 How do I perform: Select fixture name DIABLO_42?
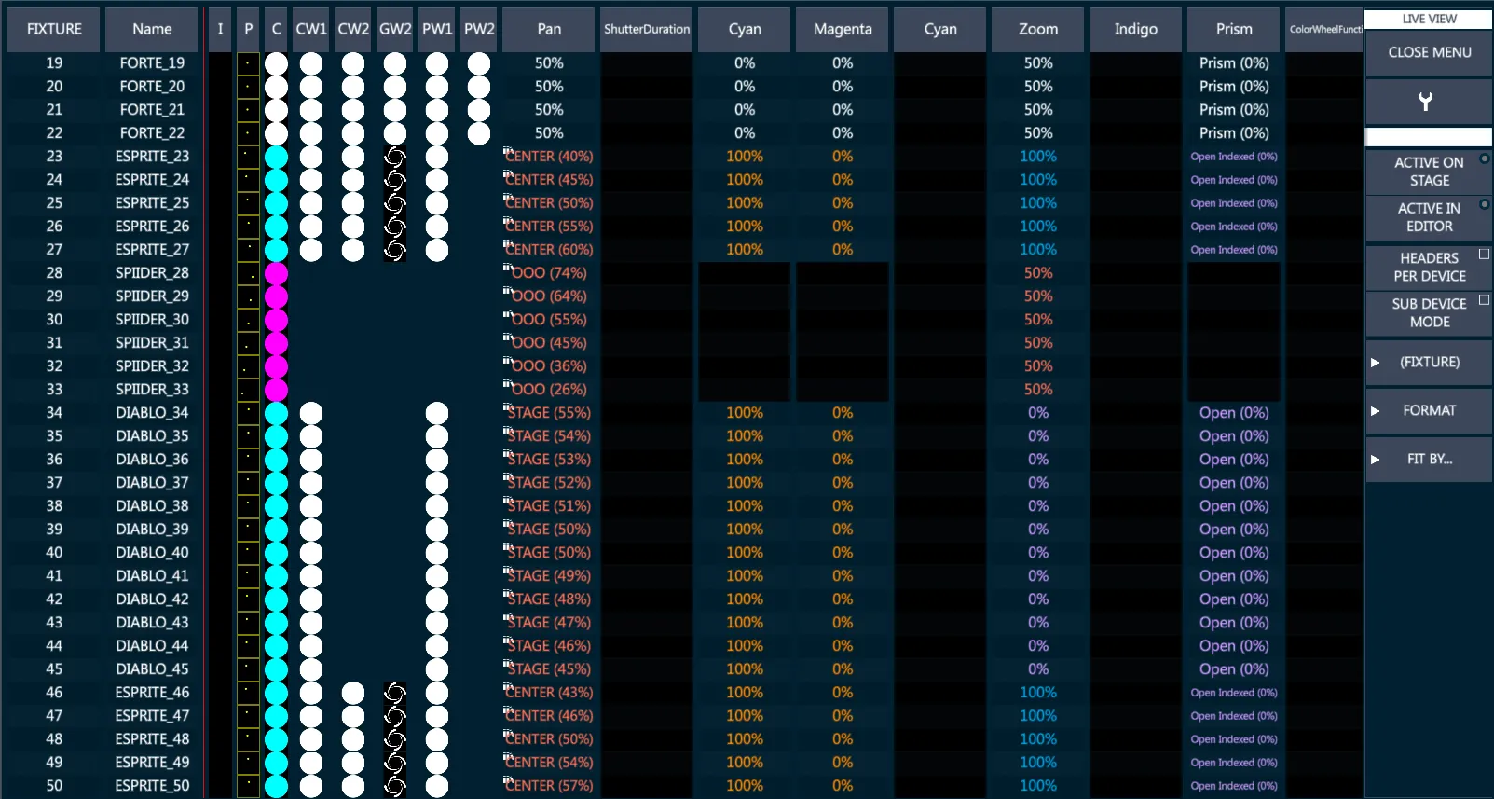click(152, 599)
